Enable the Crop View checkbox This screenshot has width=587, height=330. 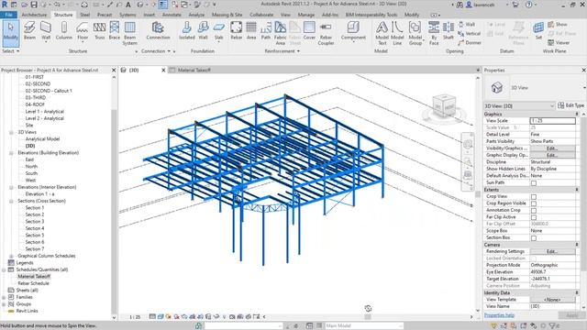click(x=534, y=197)
